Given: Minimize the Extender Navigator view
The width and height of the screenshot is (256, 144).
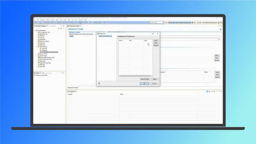Looking at the screenshot, I should pyautogui.click(x=61, y=26).
